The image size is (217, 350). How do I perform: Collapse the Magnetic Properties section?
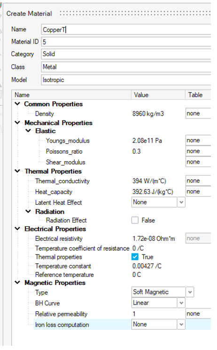tap(17, 283)
